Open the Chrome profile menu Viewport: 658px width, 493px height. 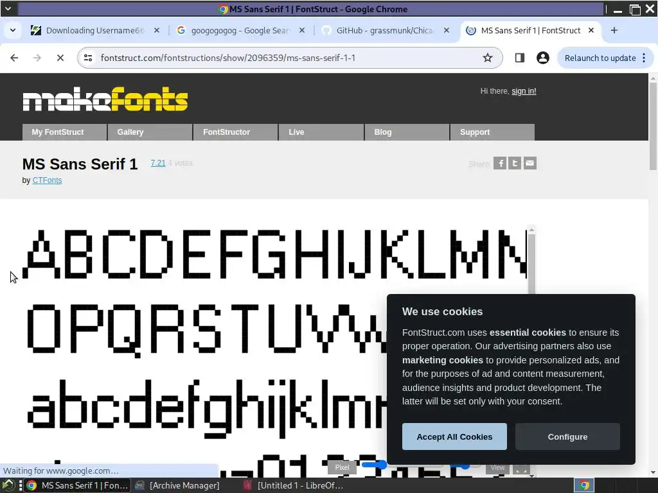click(542, 58)
